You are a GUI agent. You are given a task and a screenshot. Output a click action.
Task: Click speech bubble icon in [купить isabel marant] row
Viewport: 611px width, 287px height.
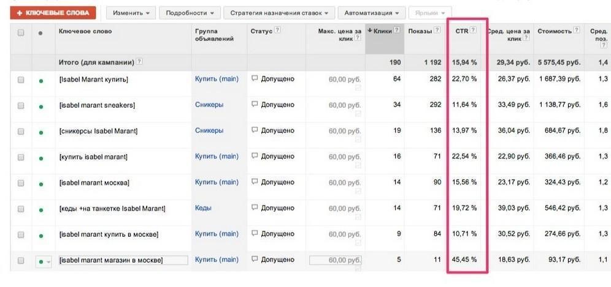click(255, 156)
